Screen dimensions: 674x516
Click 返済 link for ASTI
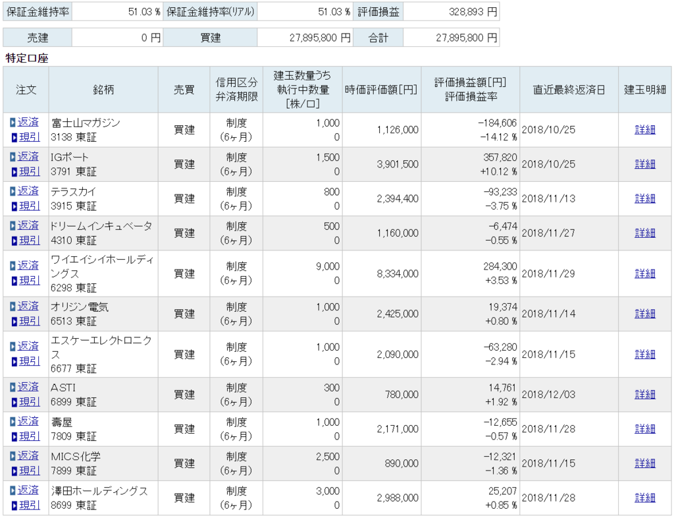pyautogui.click(x=28, y=387)
